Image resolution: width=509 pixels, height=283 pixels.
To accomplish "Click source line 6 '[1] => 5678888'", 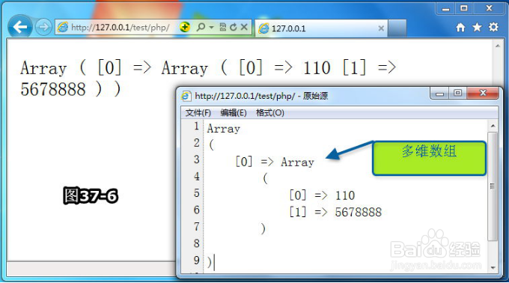I will pos(335,213).
